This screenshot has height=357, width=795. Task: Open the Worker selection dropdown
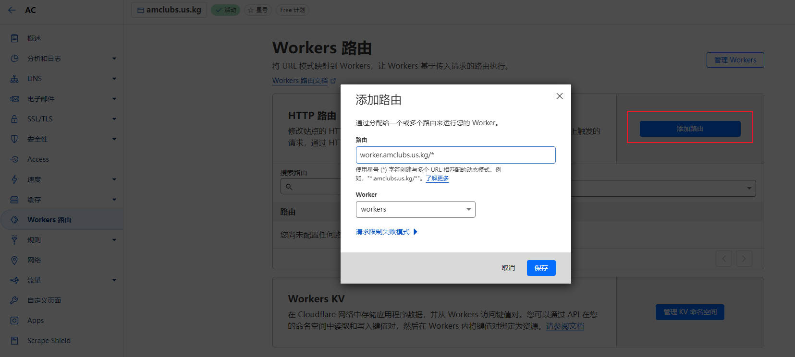point(415,210)
